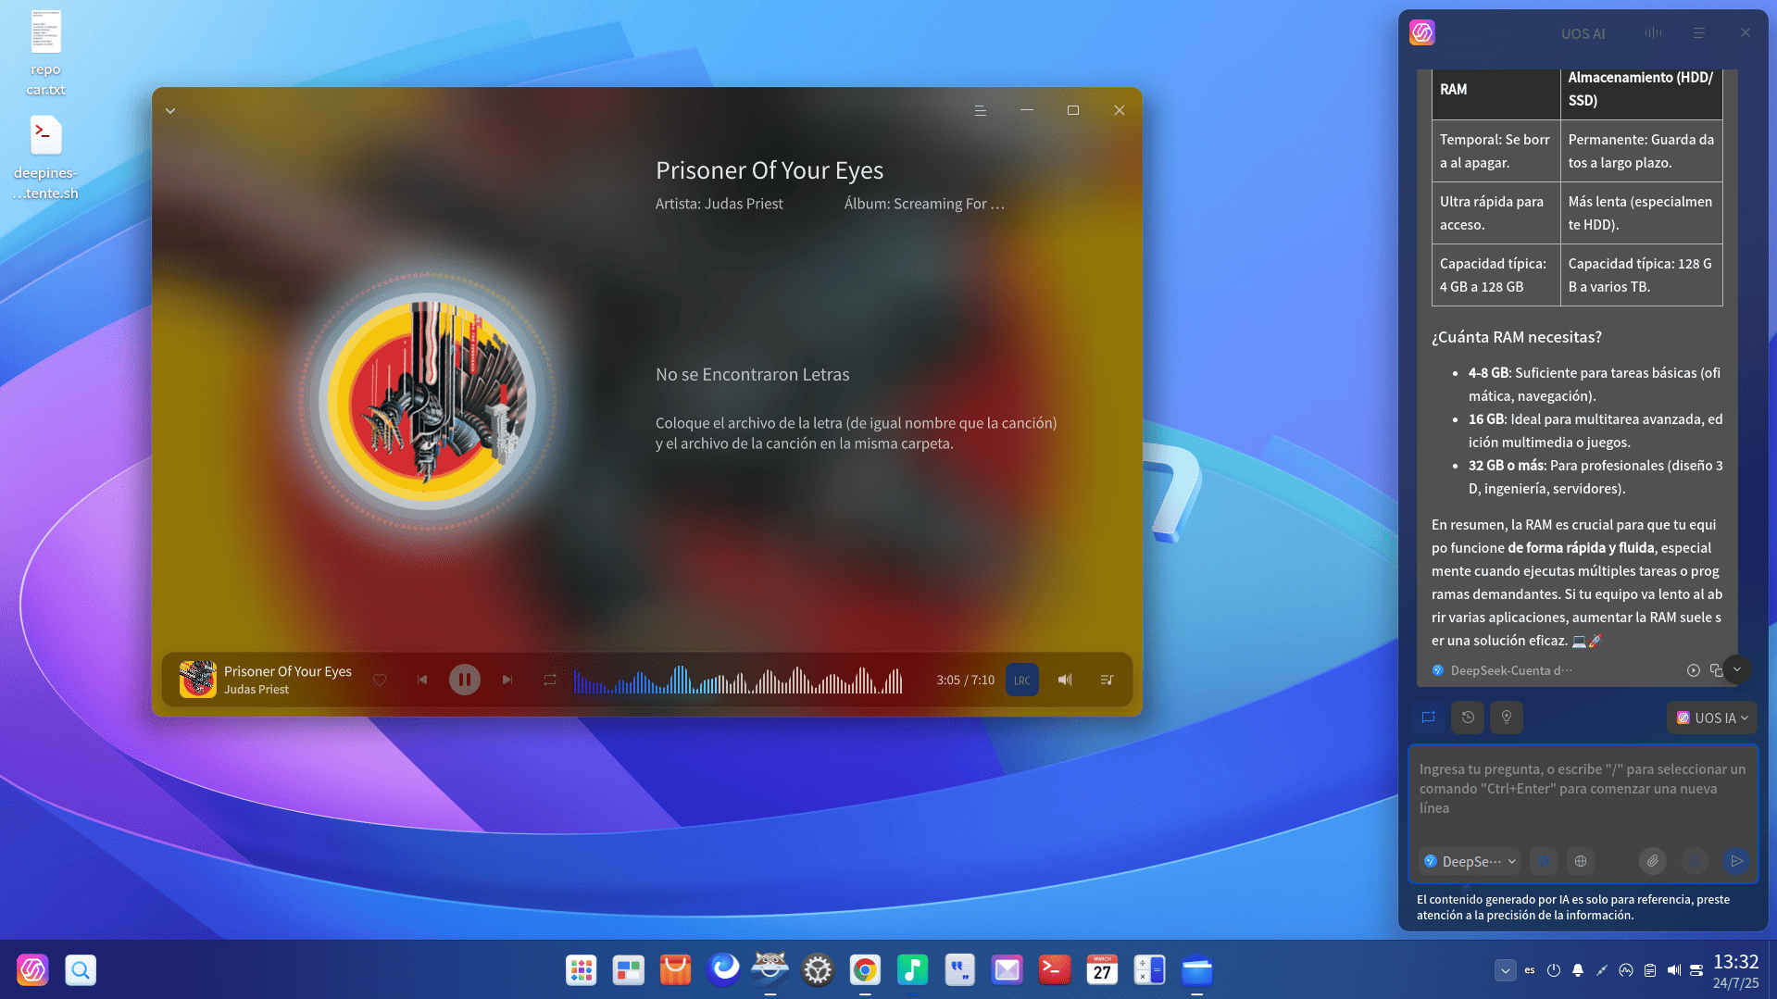This screenshot has width=1777, height=999.
Task: Send the message in UOS AI
Action: click(x=1736, y=861)
